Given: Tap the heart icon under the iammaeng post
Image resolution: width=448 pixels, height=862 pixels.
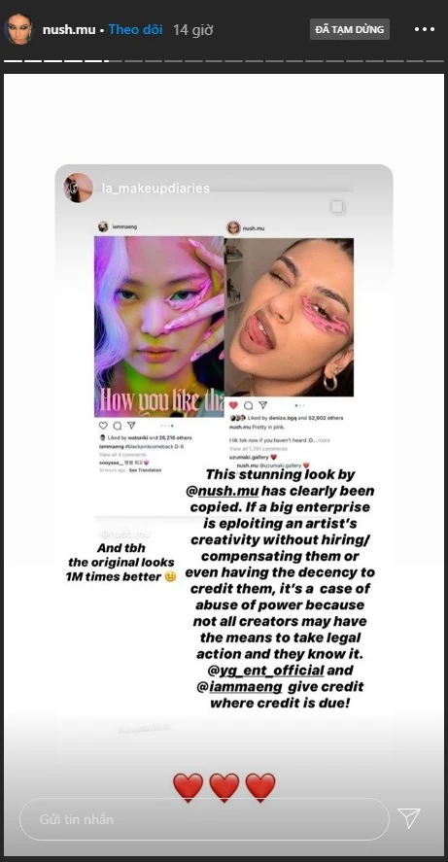Looking at the screenshot, I should [103, 426].
